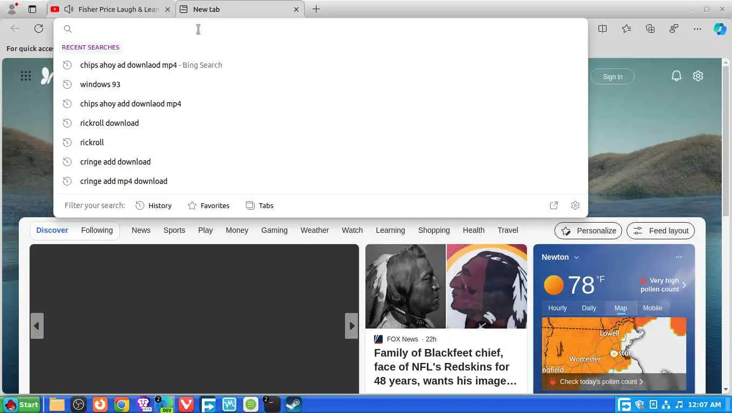This screenshot has width=732, height=413.
Task: Go to the previous carousel slide
Action: pos(37,326)
